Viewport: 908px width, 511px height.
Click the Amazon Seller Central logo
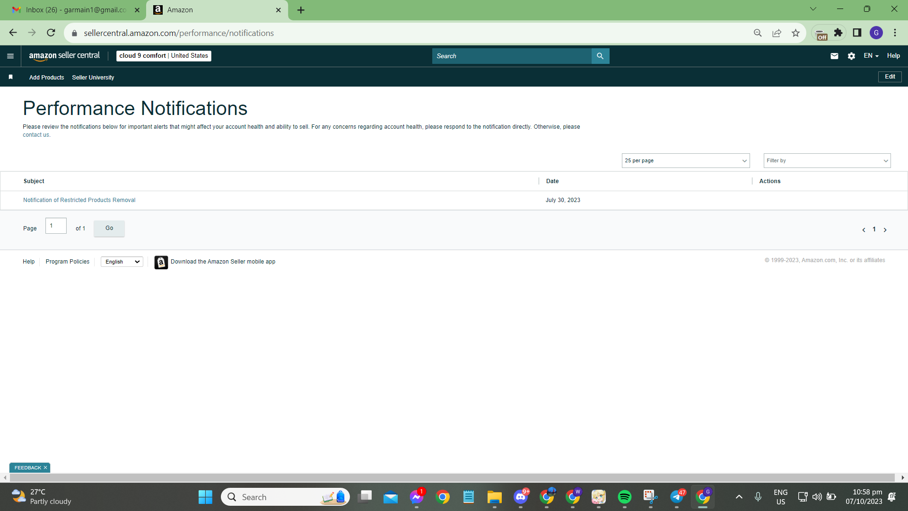[x=64, y=56]
